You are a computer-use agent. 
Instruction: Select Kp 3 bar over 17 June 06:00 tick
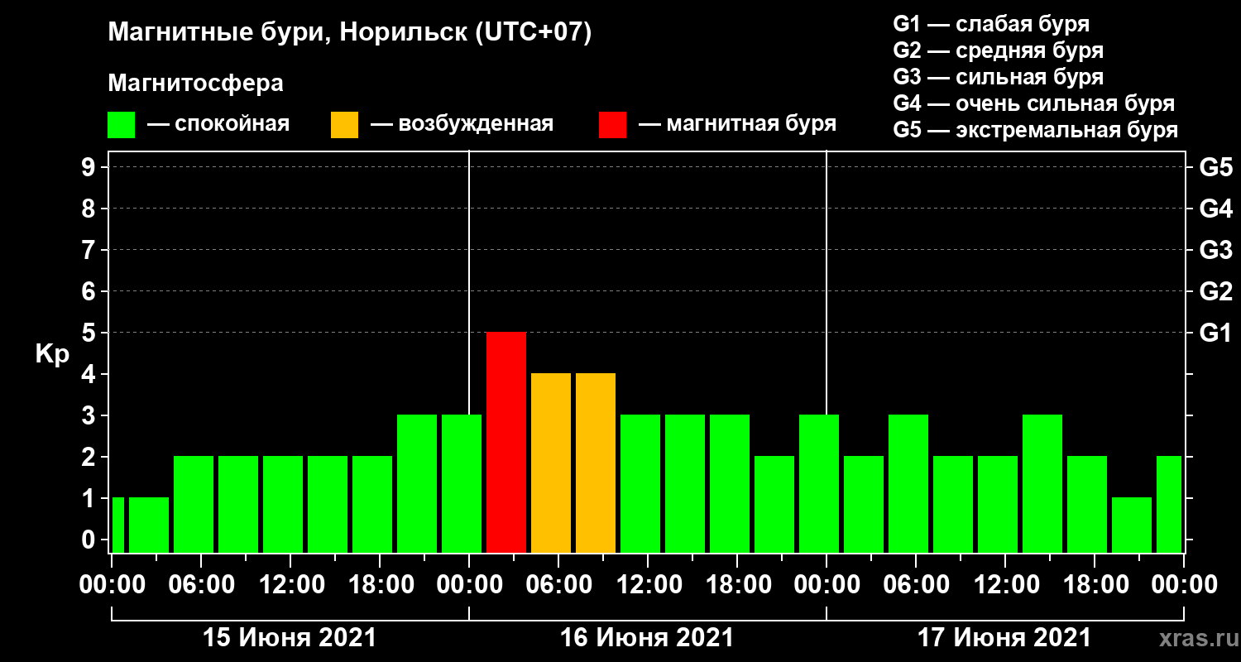[x=908, y=483]
